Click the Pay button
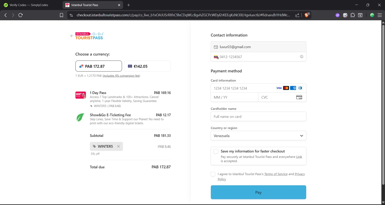 click(258, 192)
